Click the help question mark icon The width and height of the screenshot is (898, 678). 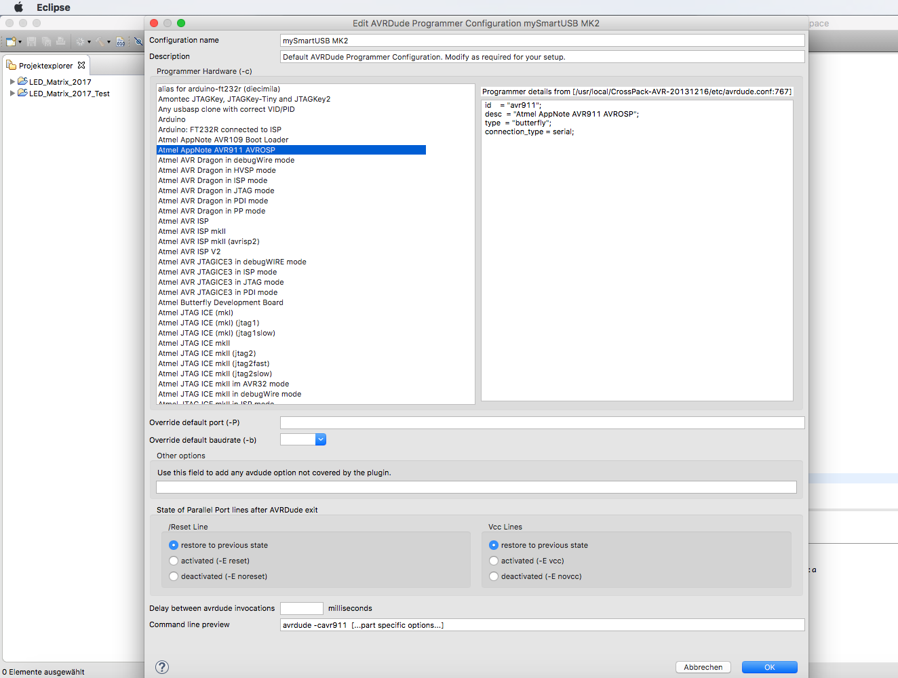click(x=162, y=667)
